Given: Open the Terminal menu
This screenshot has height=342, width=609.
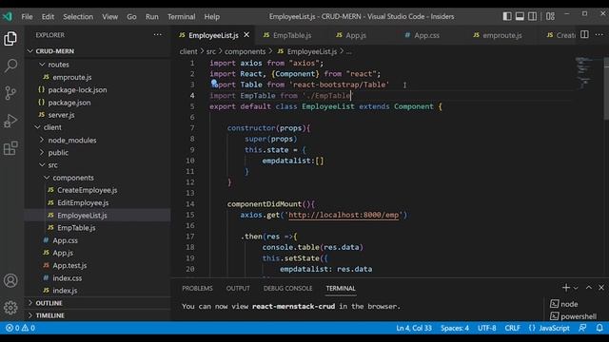Looking at the screenshot, I should coord(182,17).
